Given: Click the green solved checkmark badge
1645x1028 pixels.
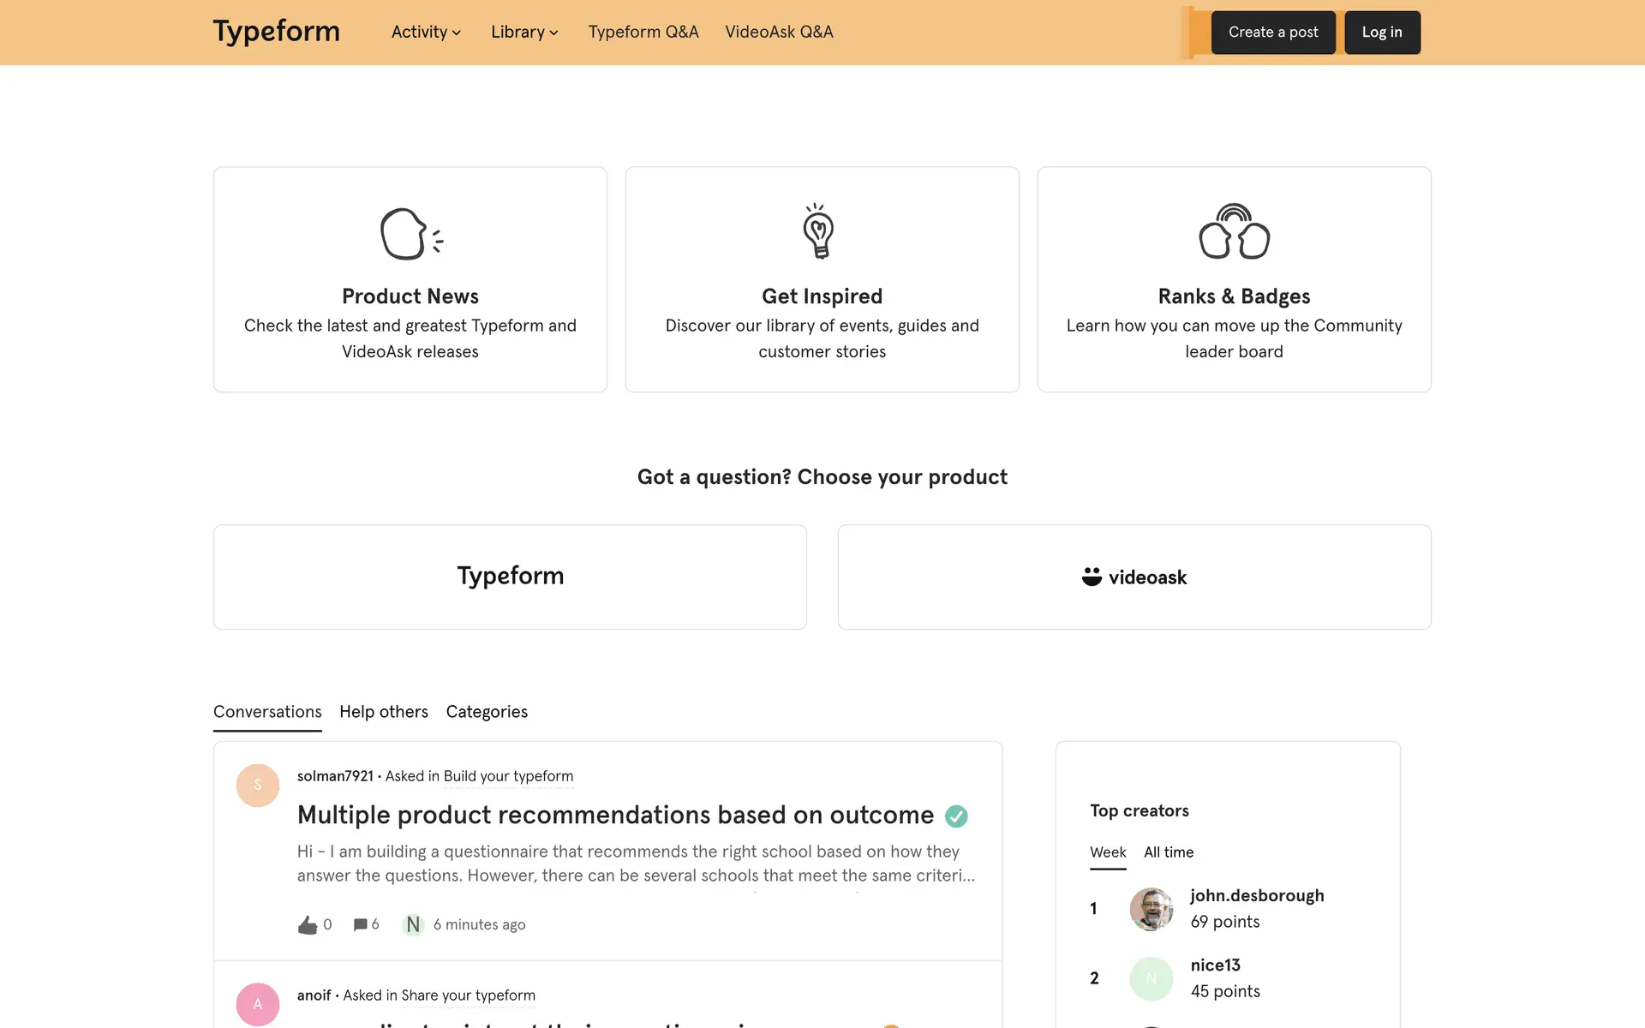Looking at the screenshot, I should tap(956, 816).
